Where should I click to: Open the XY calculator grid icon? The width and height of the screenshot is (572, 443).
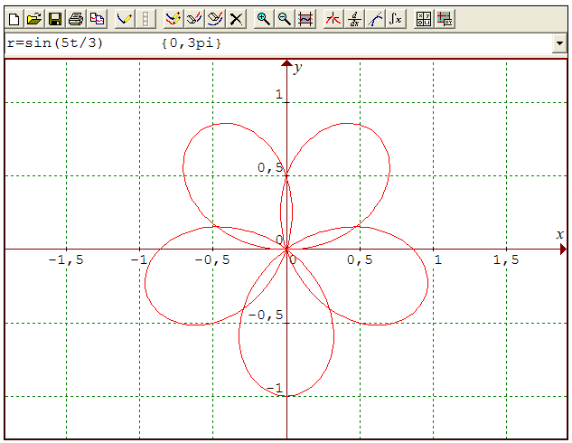[424, 19]
